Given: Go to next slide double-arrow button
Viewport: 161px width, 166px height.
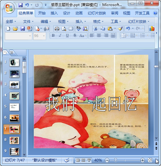Looking at the screenshot, I should pyautogui.click(x=156, y=148).
